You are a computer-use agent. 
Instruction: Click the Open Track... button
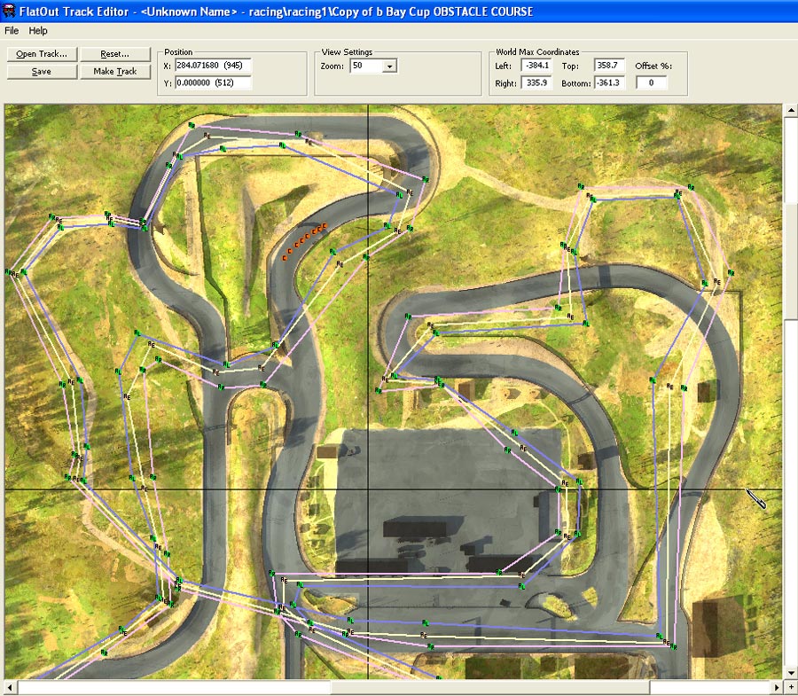point(42,54)
